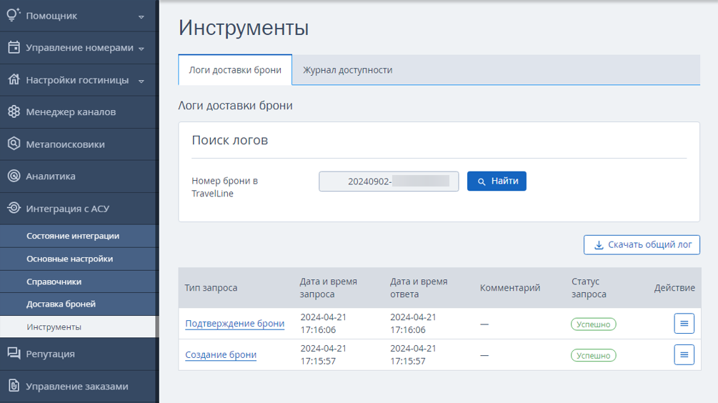Viewport: 718px width, 403px height.
Task: Focus the Номер брони в TravelLine field
Action: point(389,181)
